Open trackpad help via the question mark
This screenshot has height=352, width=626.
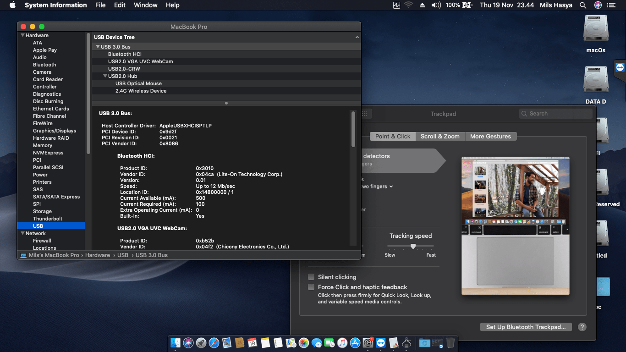point(582,327)
